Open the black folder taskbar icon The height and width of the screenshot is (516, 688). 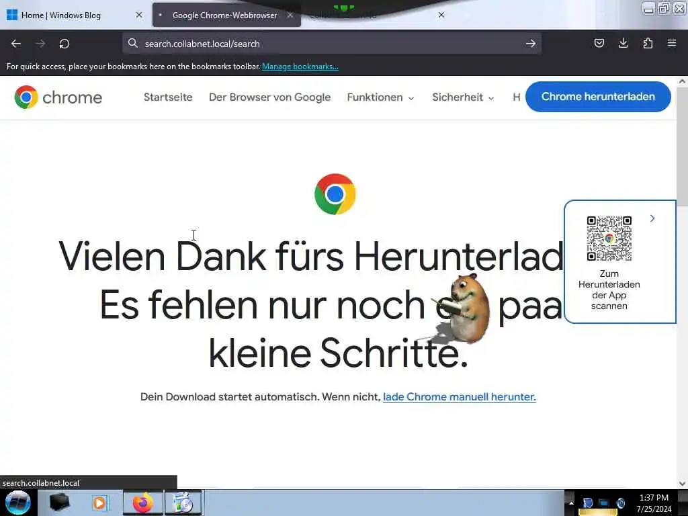point(60,503)
